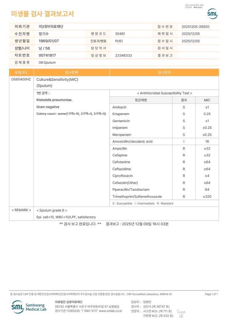The width and height of the screenshot is (228, 322).
Task: Click the receipt number 20251205-26920
Action: tap(195, 27)
